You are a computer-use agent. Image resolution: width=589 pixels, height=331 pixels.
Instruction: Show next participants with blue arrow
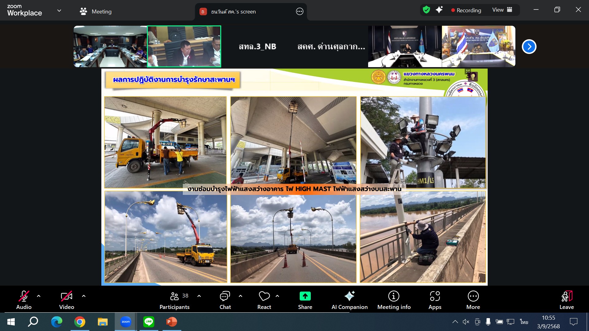tap(529, 47)
